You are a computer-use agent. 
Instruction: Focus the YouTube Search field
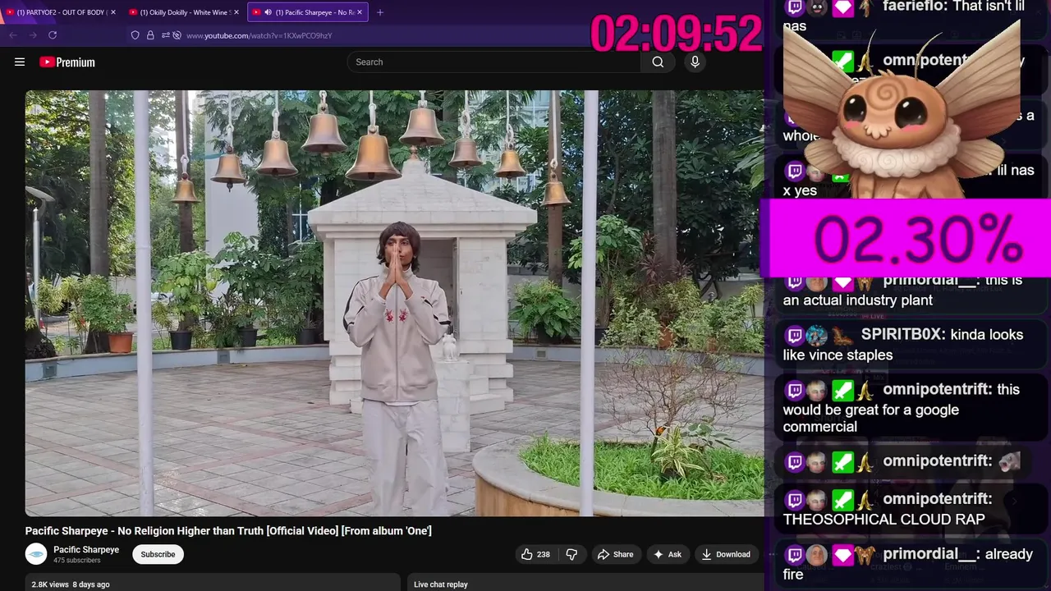tap(494, 62)
